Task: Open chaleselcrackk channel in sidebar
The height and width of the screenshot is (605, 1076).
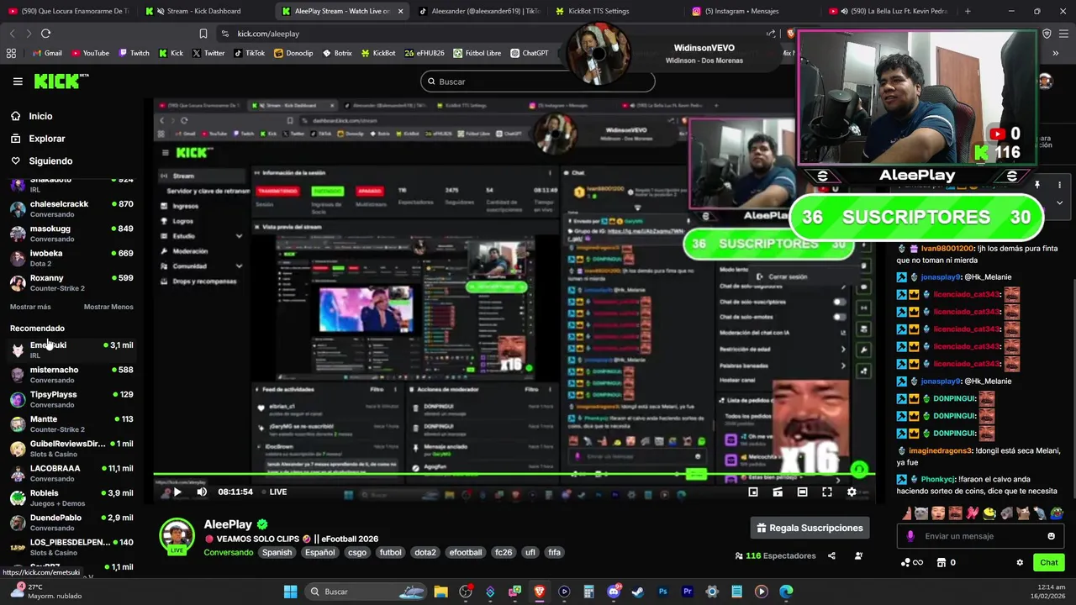Action: pos(71,208)
